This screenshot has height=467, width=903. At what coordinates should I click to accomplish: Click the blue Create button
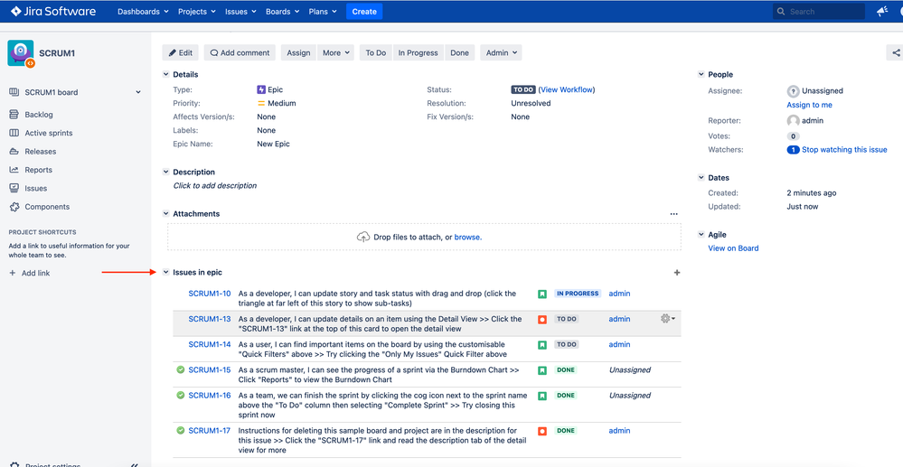click(364, 12)
